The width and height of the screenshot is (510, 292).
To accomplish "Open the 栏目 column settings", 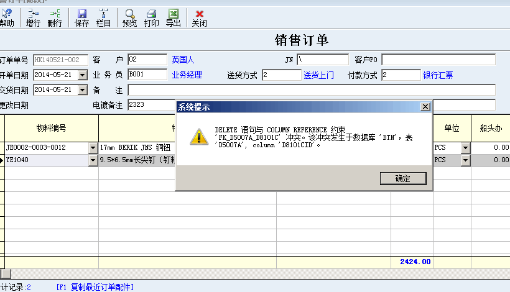I will tap(103, 18).
